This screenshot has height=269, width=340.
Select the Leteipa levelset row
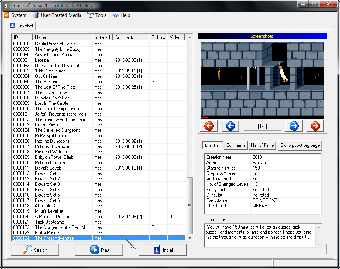click(98, 60)
